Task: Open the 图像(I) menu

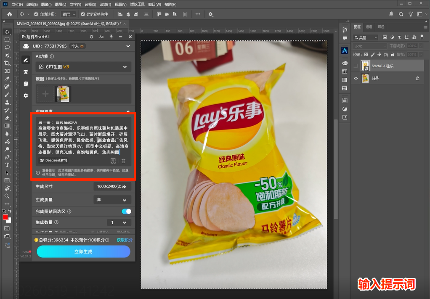Action: point(46,4)
